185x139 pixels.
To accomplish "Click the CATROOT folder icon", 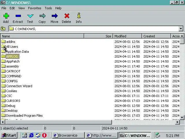I will click(x=3, y=71).
